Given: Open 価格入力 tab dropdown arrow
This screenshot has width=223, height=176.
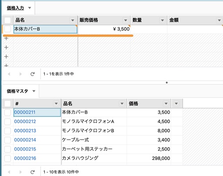Looking at the screenshot, I should pyautogui.click(x=30, y=8).
